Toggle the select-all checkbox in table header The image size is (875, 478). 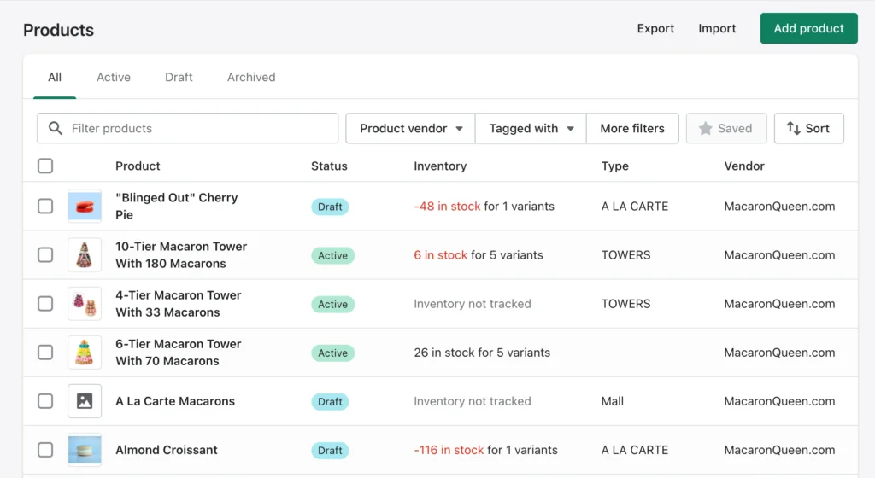point(45,166)
